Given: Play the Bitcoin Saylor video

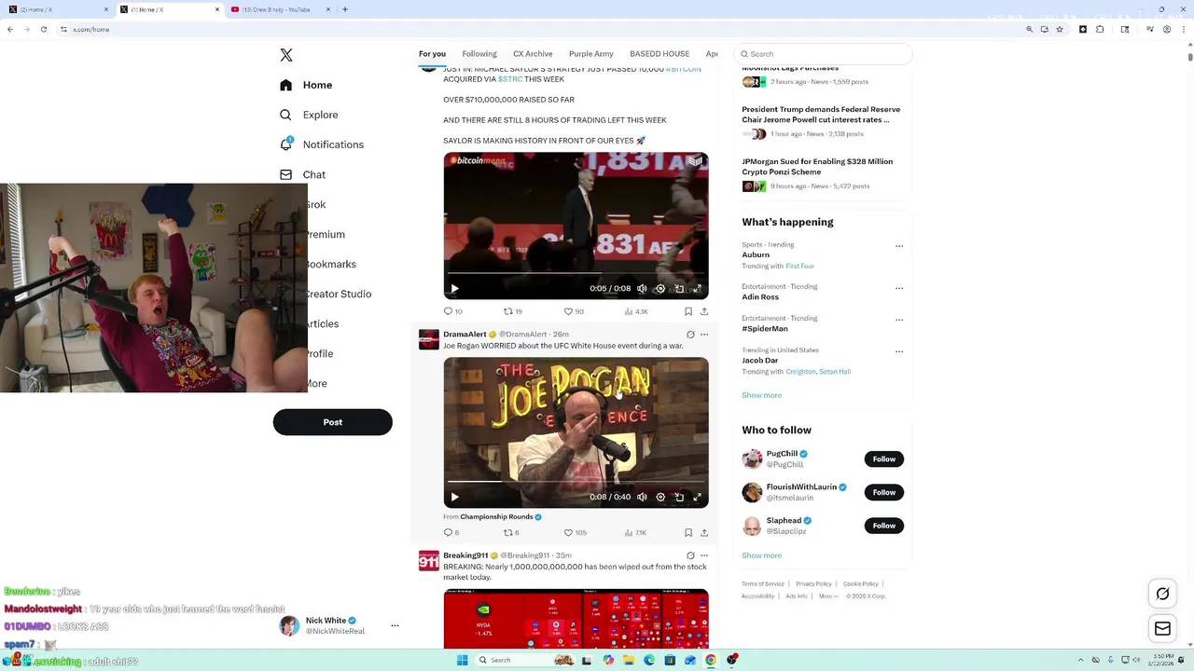Looking at the screenshot, I should [x=454, y=288].
